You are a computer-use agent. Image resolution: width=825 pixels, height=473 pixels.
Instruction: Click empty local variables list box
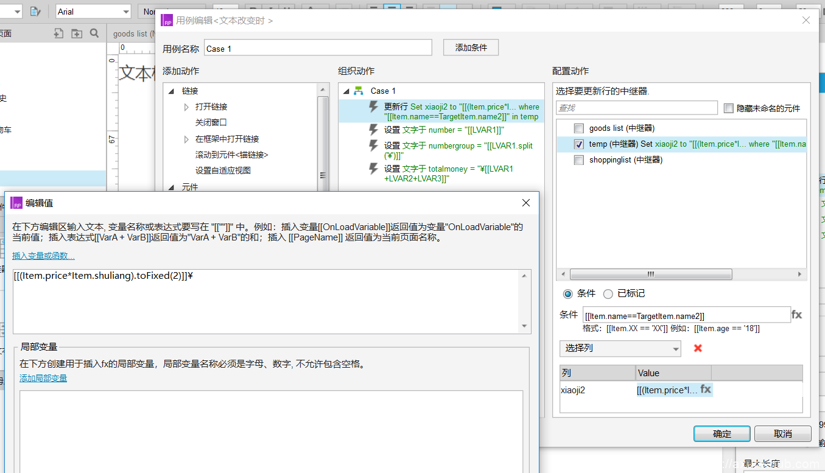pyautogui.click(x=271, y=432)
